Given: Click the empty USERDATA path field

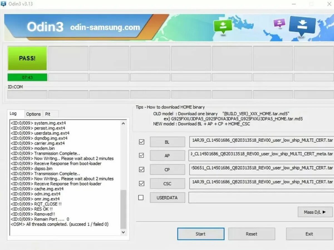Looking at the screenshot, I should tap(261, 197).
